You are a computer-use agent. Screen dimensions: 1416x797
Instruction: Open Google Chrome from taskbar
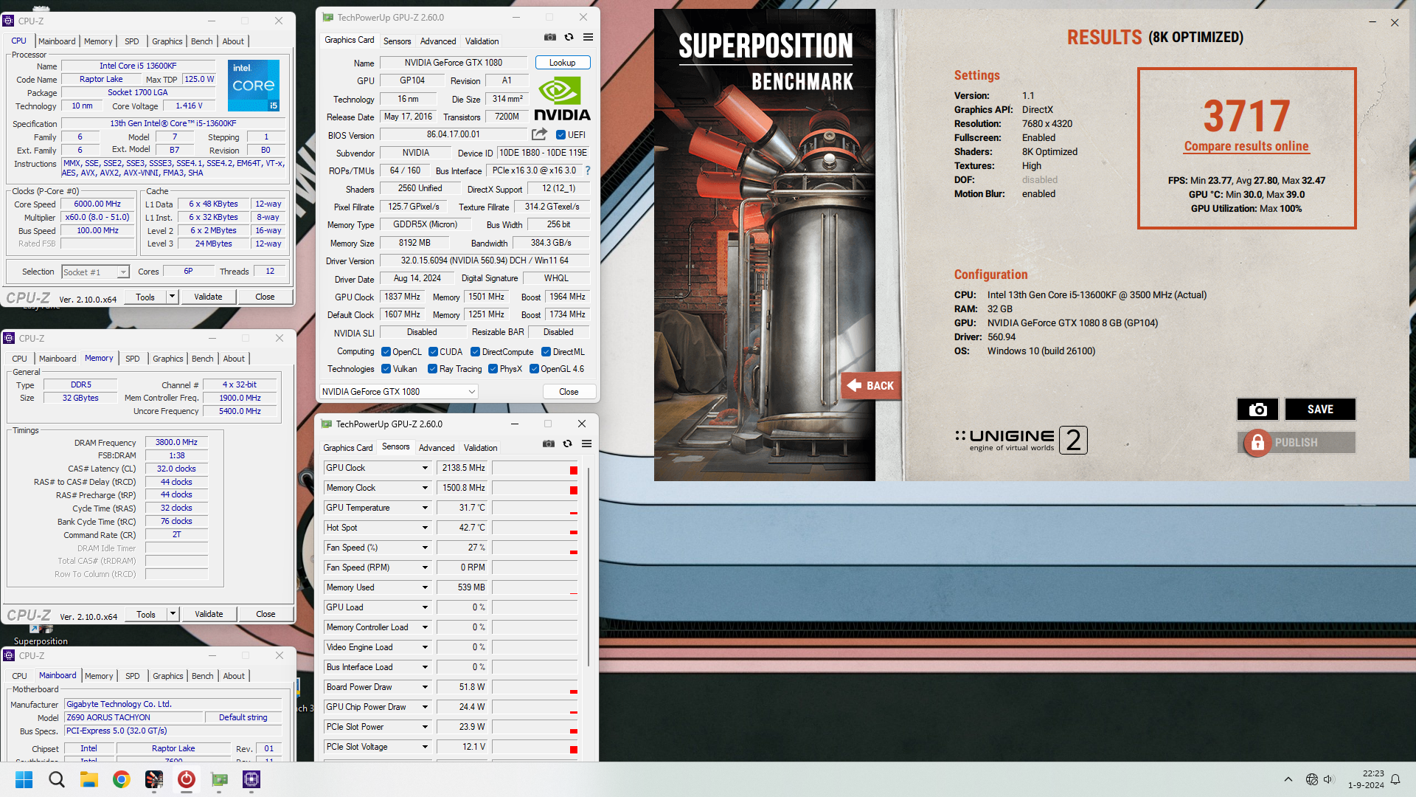(122, 779)
